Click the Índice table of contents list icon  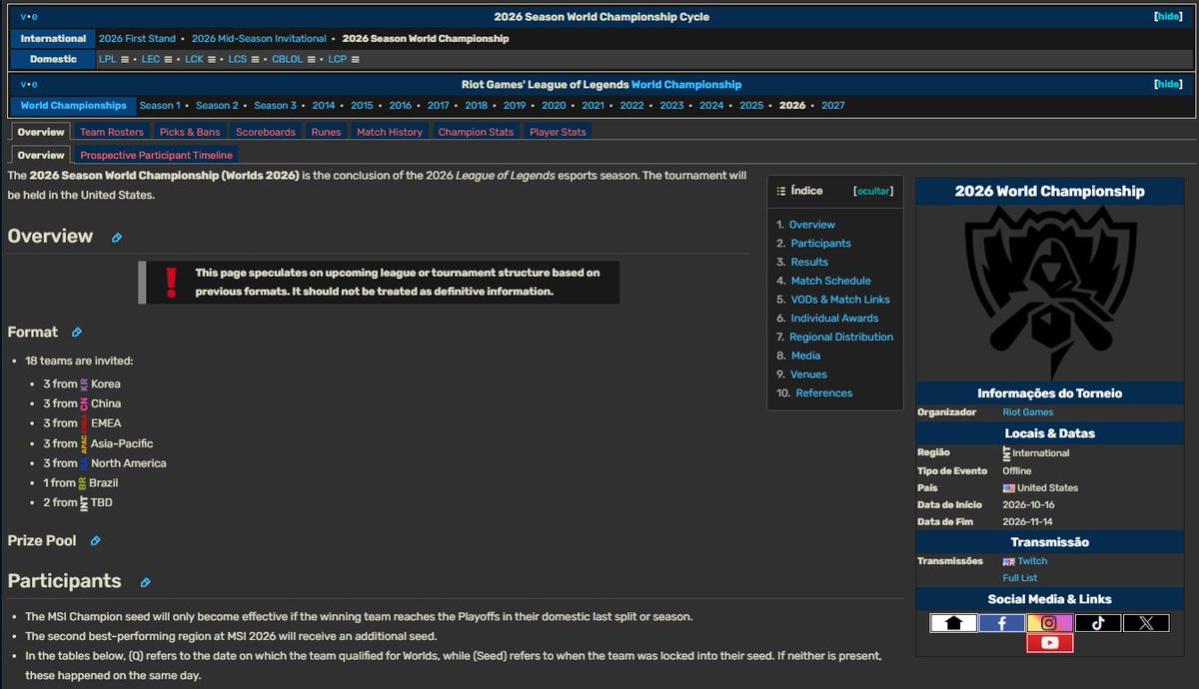pos(781,191)
